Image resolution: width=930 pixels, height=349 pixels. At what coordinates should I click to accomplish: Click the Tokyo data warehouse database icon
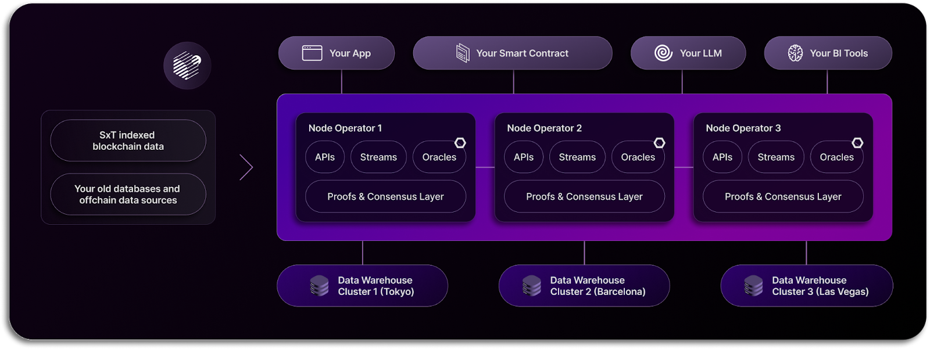click(319, 286)
